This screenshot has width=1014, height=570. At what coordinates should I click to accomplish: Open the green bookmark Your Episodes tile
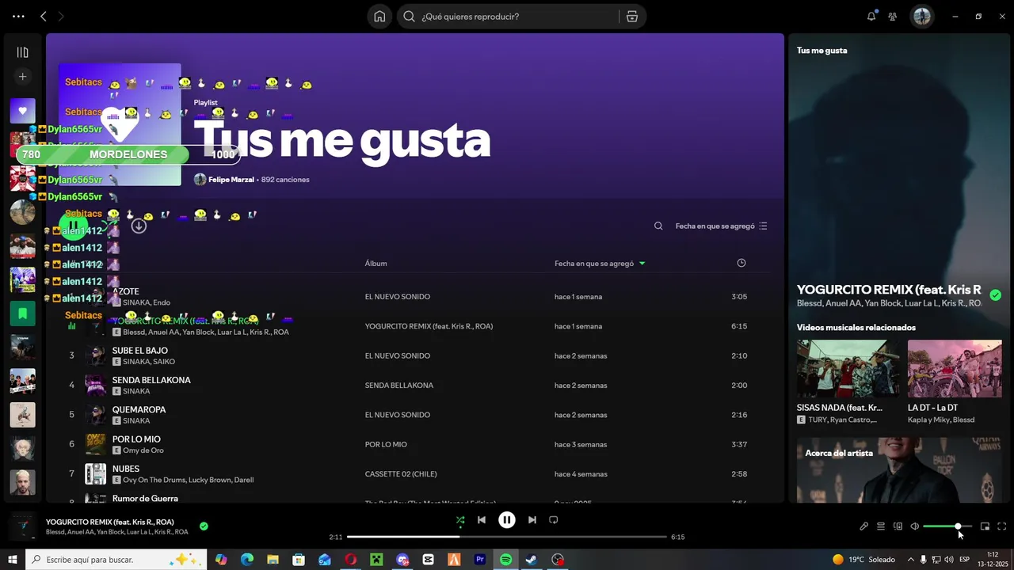pos(22,313)
